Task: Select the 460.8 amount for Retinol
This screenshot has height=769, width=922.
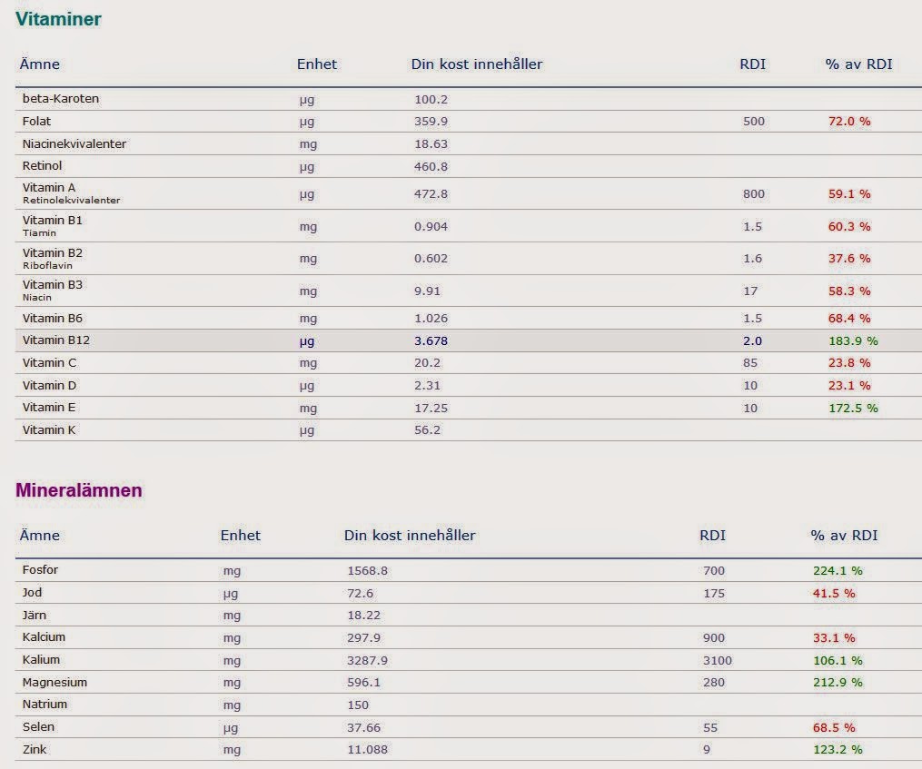Action: point(431,166)
